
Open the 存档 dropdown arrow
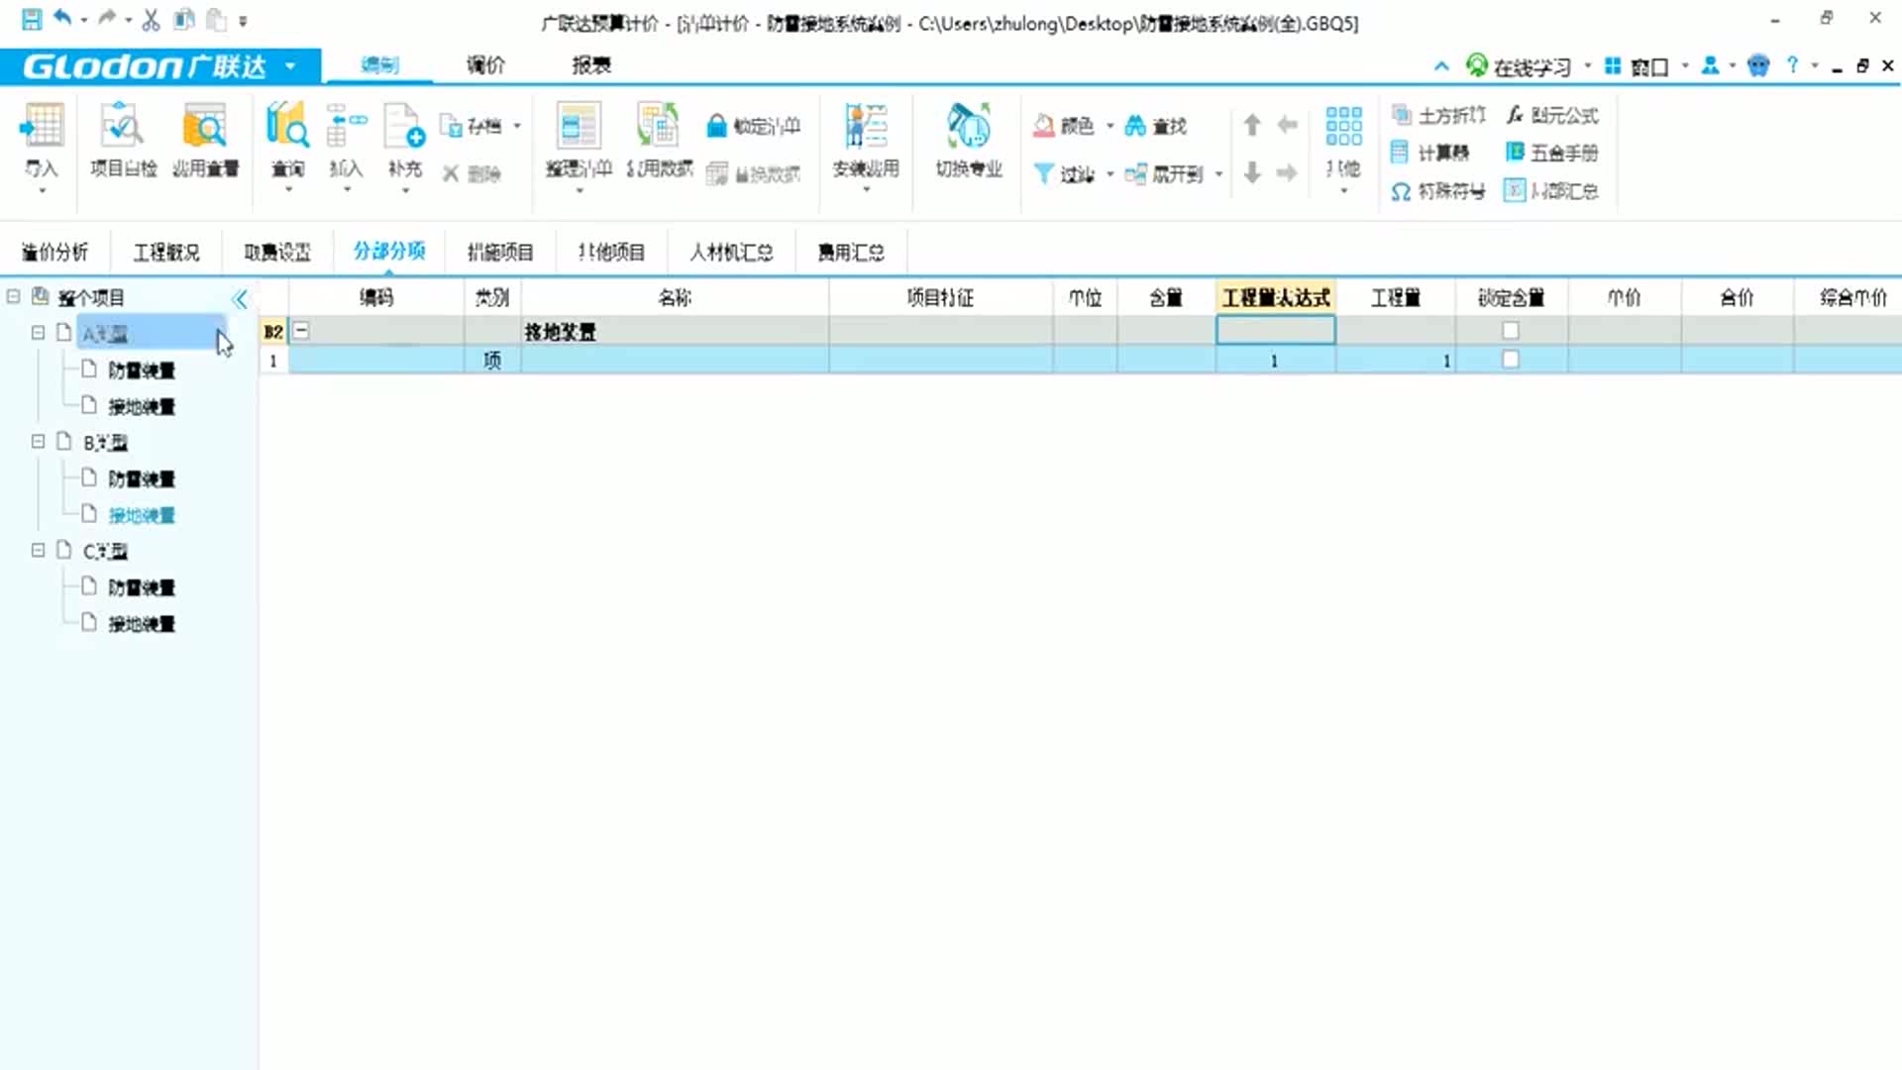click(517, 126)
